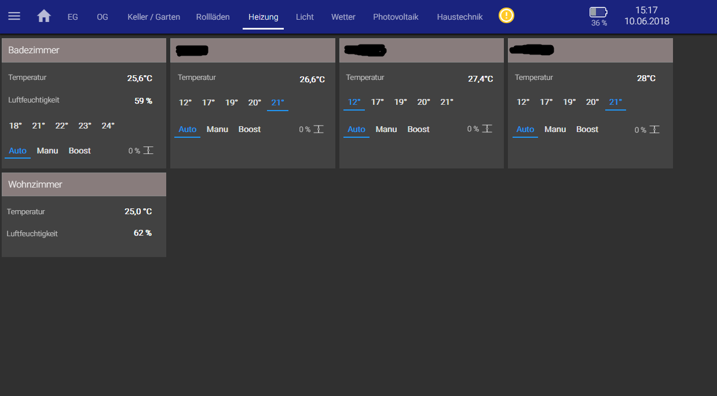Switch to the OG tab
Image resolution: width=717 pixels, height=396 pixels.
click(x=103, y=17)
